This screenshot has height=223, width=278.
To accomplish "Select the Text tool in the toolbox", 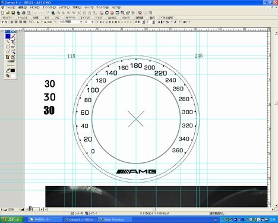I will tap(13, 42).
